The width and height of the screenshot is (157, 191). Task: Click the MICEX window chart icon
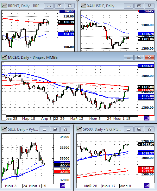tap(4, 57)
